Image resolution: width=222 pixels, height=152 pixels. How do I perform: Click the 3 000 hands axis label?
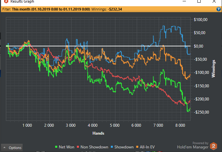tap(71, 125)
